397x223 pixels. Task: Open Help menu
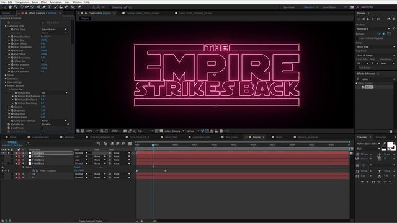click(x=87, y=2)
